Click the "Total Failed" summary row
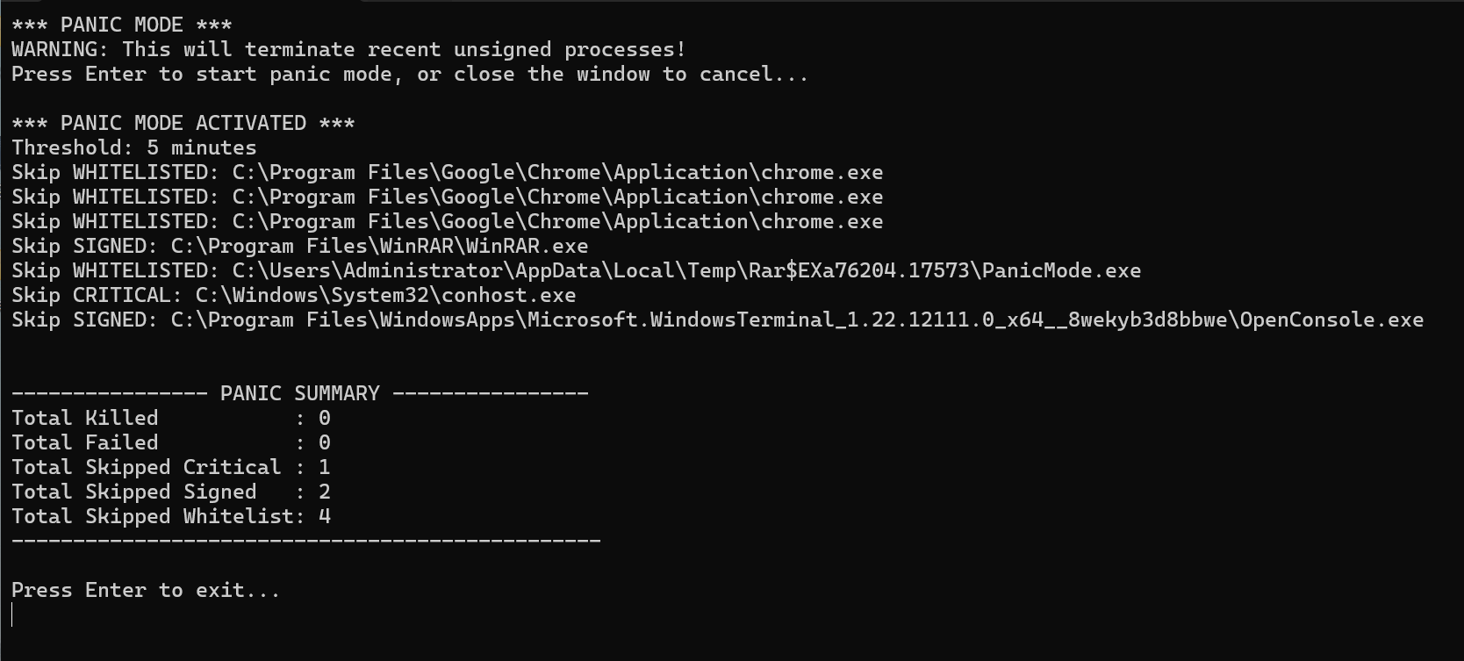Screen dimensions: 1464x661 [170, 442]
